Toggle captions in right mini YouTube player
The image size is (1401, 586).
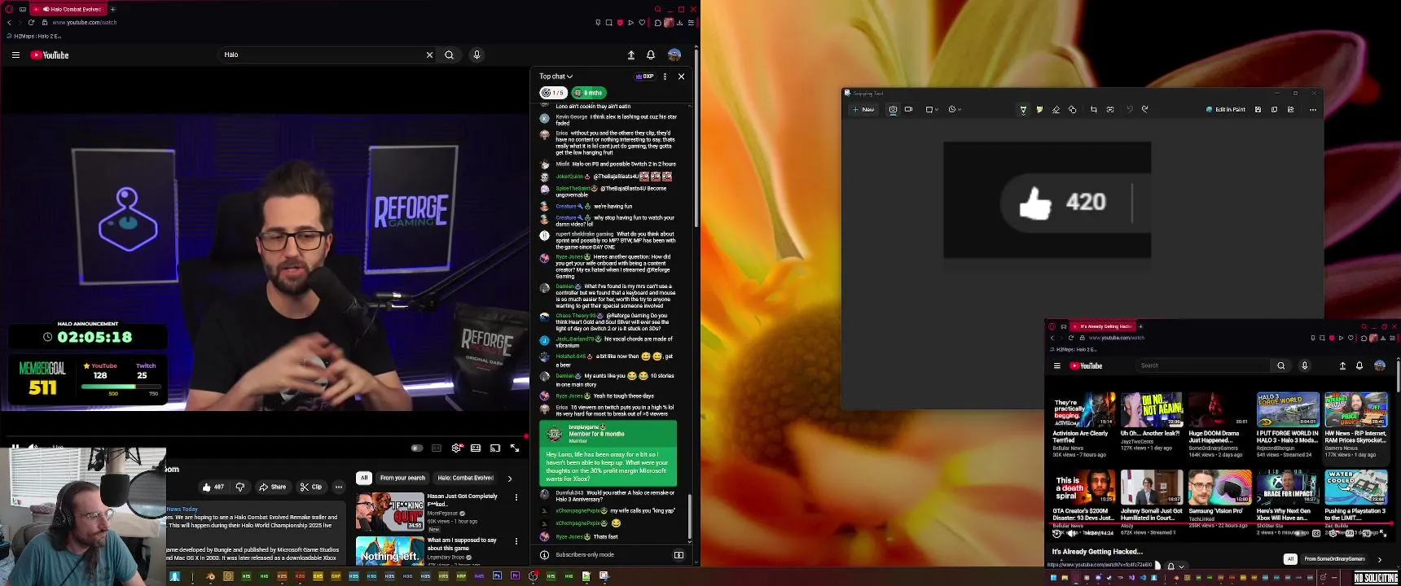[x=1316, y=533]
